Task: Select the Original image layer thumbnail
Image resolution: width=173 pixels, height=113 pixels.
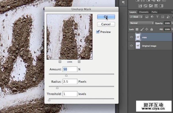Action: (138, 46)
